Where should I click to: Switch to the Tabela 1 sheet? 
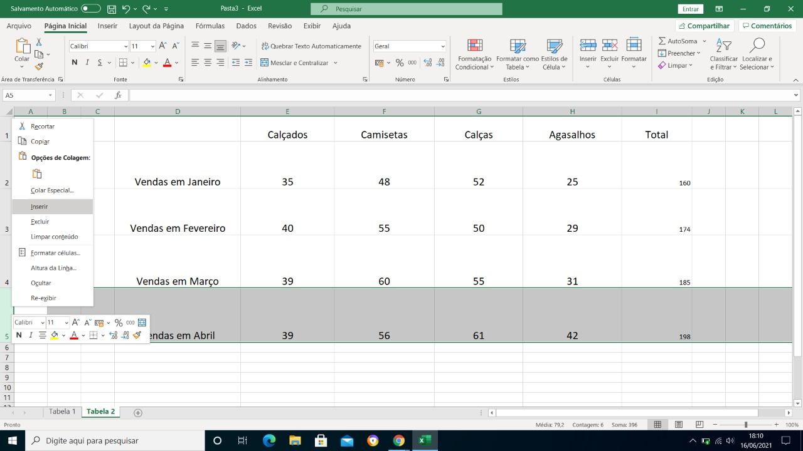pos(62,412)
